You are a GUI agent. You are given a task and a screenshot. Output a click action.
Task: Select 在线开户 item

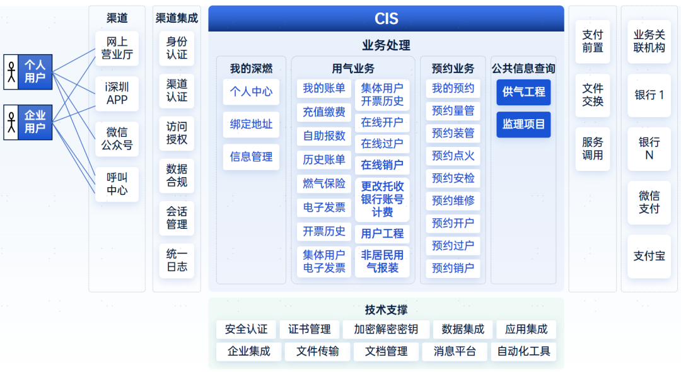[382, 124]
